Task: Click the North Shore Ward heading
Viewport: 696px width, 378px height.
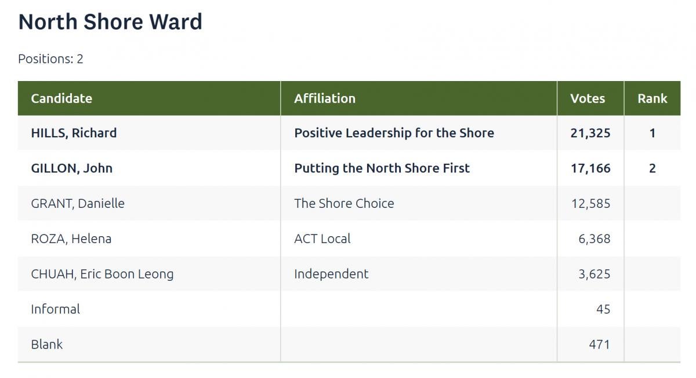Action: point(110,22)
